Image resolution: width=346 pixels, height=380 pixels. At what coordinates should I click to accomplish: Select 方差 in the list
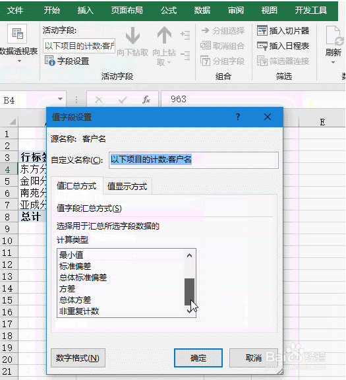click(121, 289)
